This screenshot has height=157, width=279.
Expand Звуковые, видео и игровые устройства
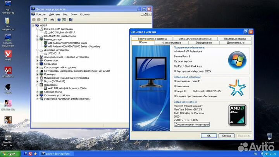click(x=37, y=57)
